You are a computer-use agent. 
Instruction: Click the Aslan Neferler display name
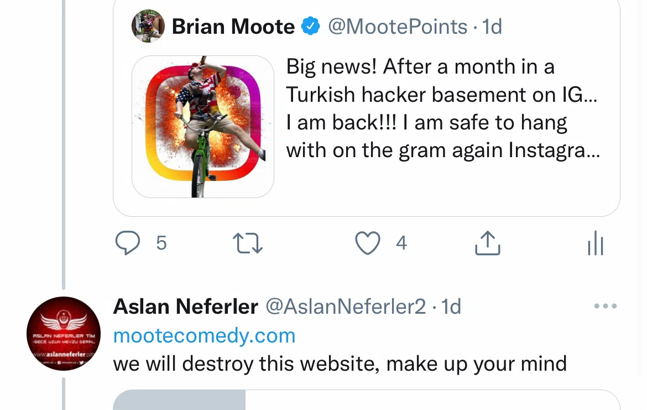[185, 307]
